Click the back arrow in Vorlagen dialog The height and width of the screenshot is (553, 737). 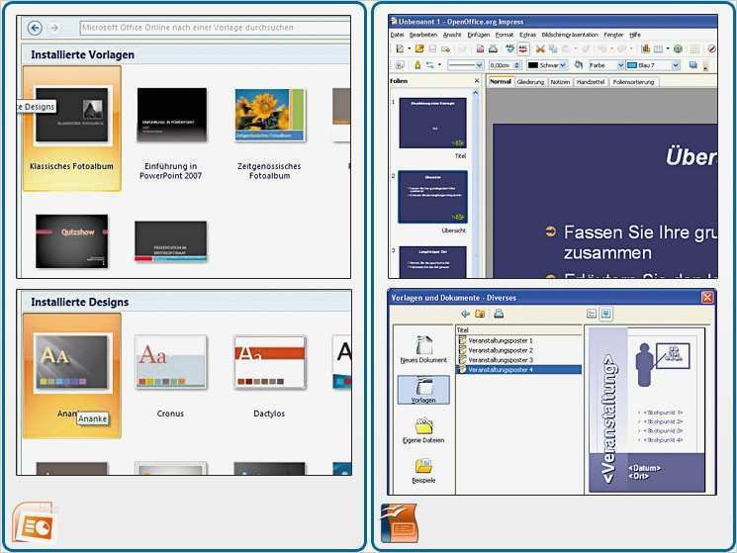[465, 314]
